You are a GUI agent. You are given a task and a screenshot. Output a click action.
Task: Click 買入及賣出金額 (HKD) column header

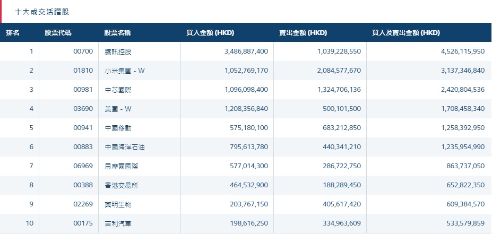(x=406, y=33)
